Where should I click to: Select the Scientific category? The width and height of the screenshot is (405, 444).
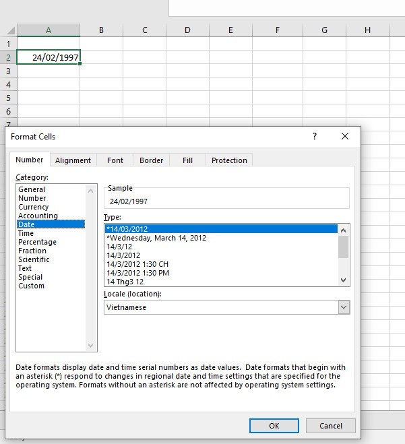click(51, 259)
